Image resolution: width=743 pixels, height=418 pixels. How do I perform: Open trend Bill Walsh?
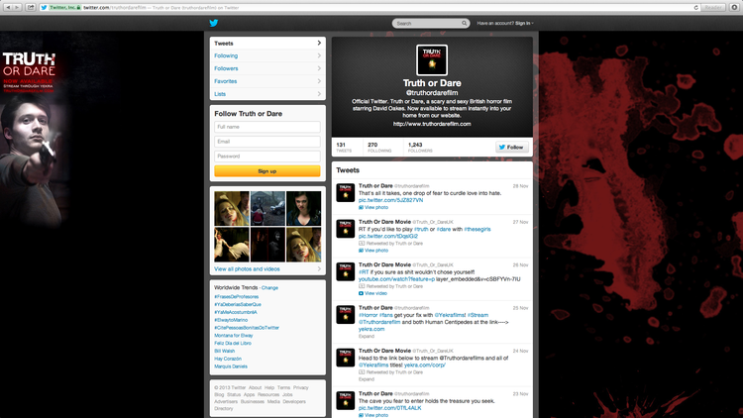pyautogui.click(x=225, y=352)
